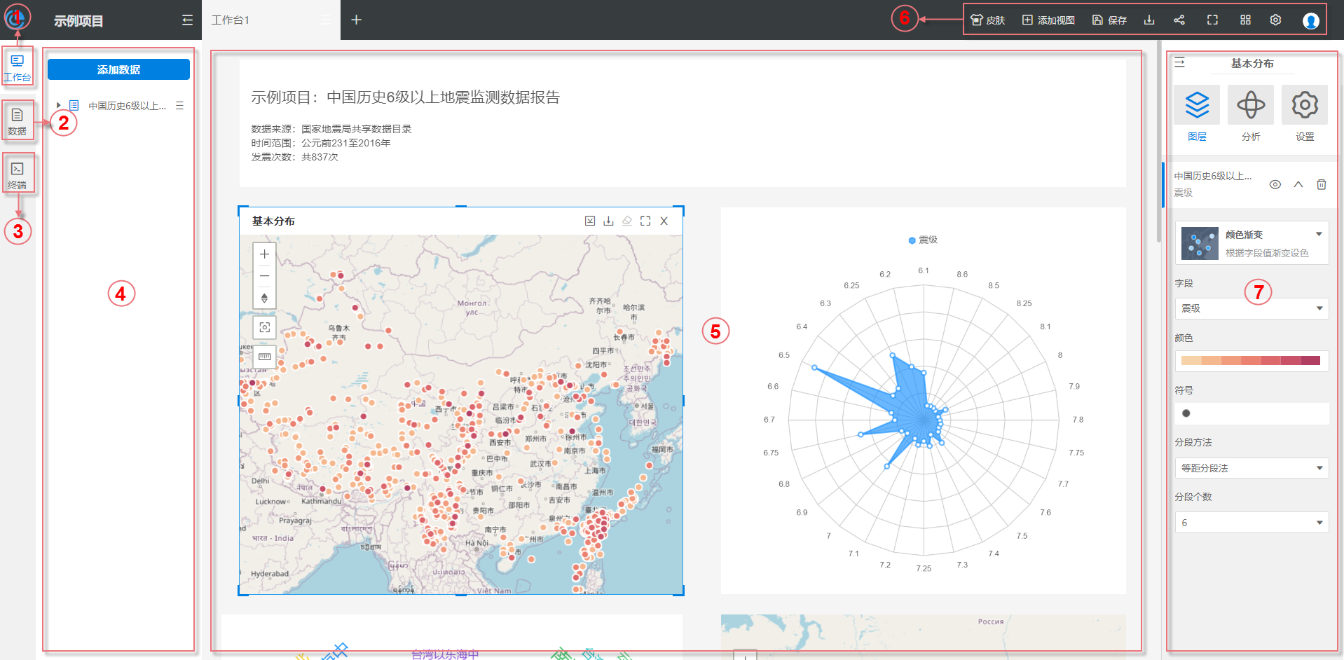The width and height of the screenshot is (1344, 660).
Task: Click the share icon in top toolbar
Action: pos(1179,20)
